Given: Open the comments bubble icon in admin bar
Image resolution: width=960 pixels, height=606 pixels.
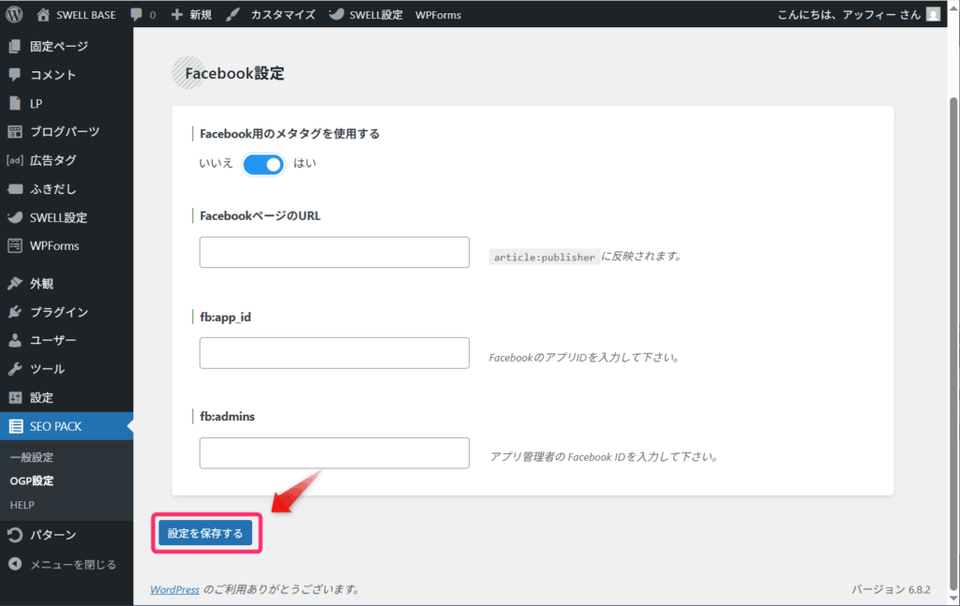Looking at the screenshot, I should 137,15.
